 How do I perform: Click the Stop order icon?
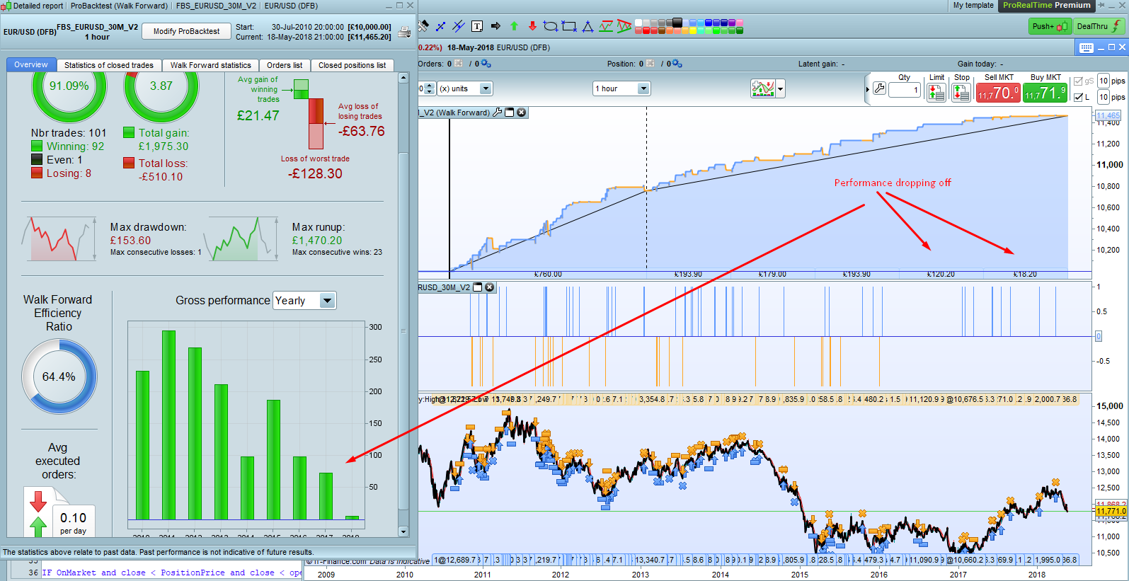coord(961,92)
